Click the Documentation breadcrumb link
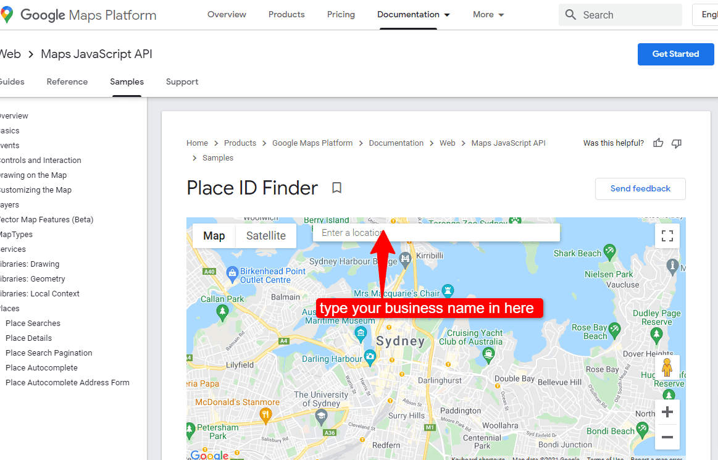The height and width of the screenshot is (460, 718). 396,143
